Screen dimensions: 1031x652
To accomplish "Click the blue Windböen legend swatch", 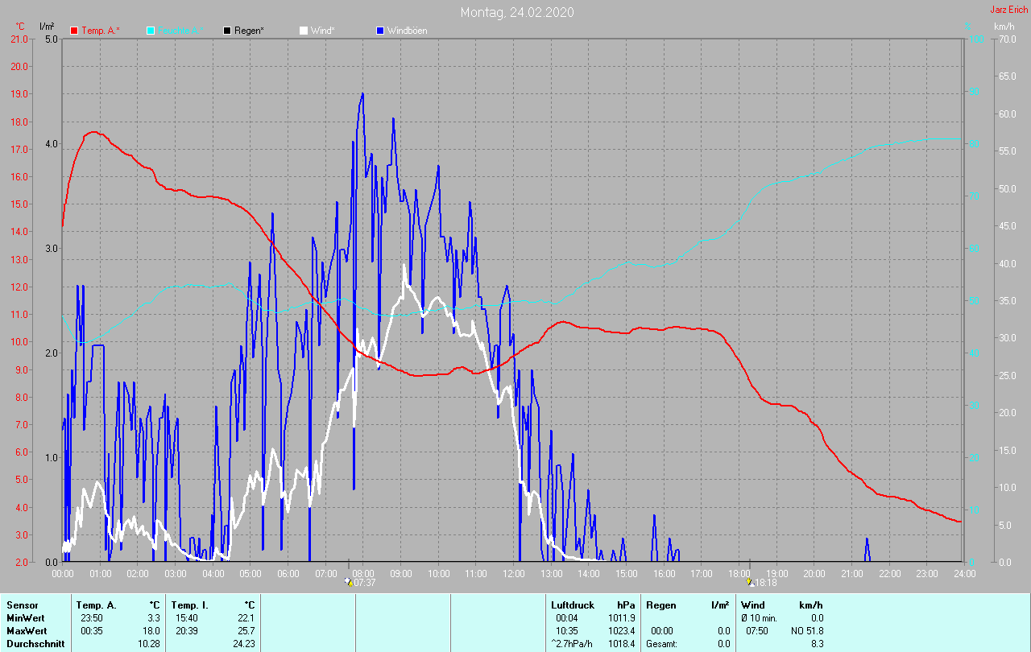I will pyautogui.click(x=380, y=31).
